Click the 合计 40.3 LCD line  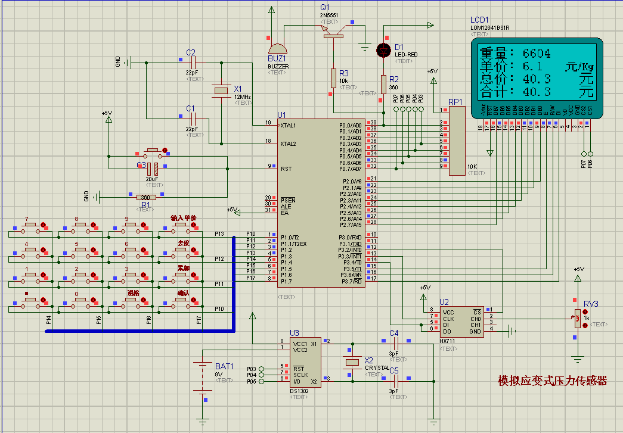click(537, 92)
